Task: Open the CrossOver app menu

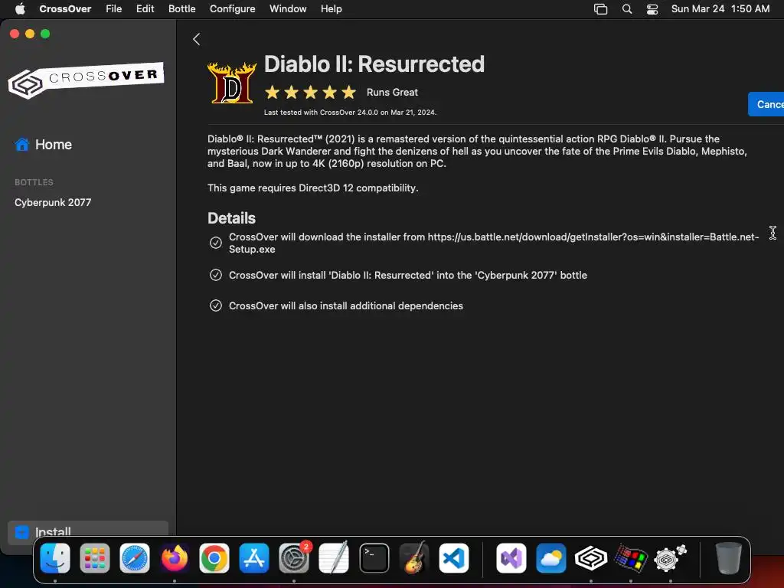Action: pos(66,9)
